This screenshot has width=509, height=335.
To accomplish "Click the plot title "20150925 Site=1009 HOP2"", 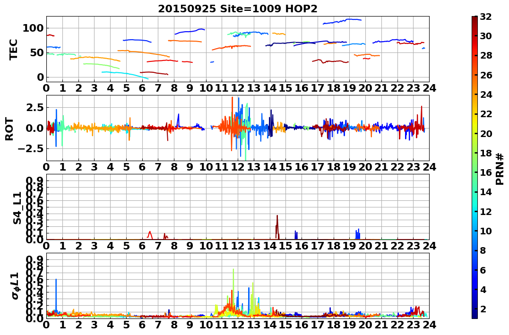I will tap(238, 9).
